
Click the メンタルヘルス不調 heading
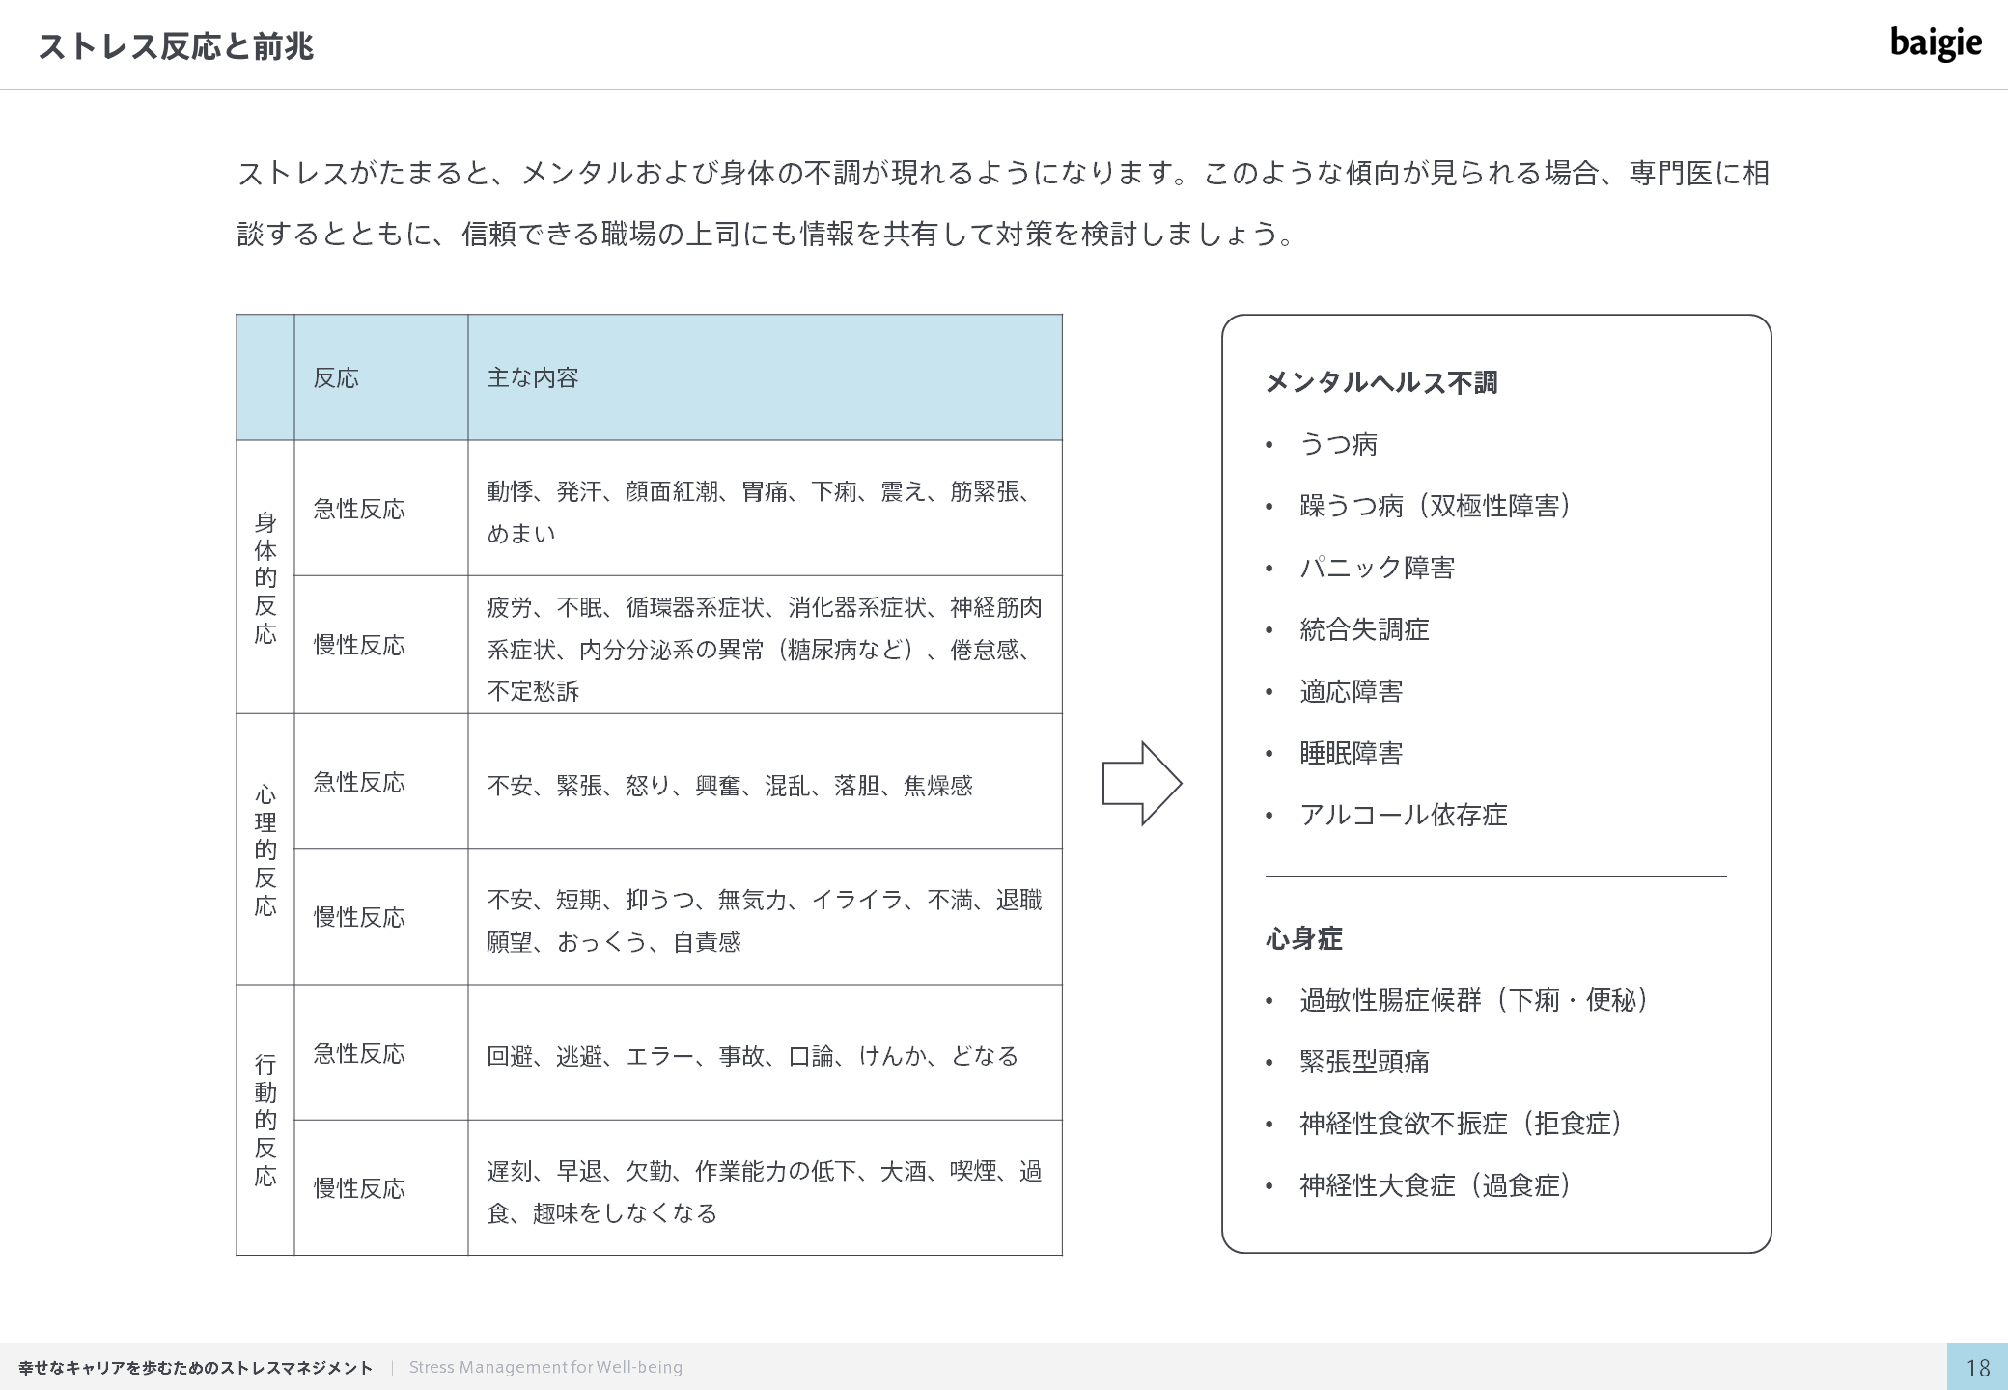click(1380, 382)
